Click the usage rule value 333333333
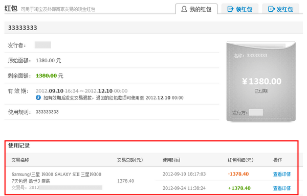This screenshot has height=196, width=307. point(47,112)
